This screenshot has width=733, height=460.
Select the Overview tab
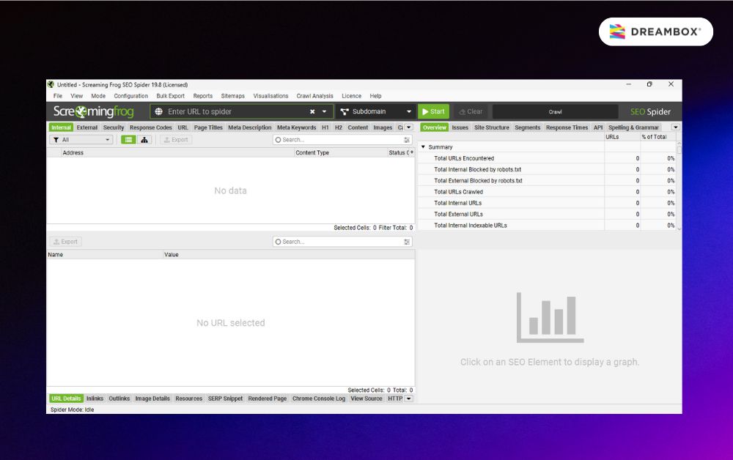point(434,127)
